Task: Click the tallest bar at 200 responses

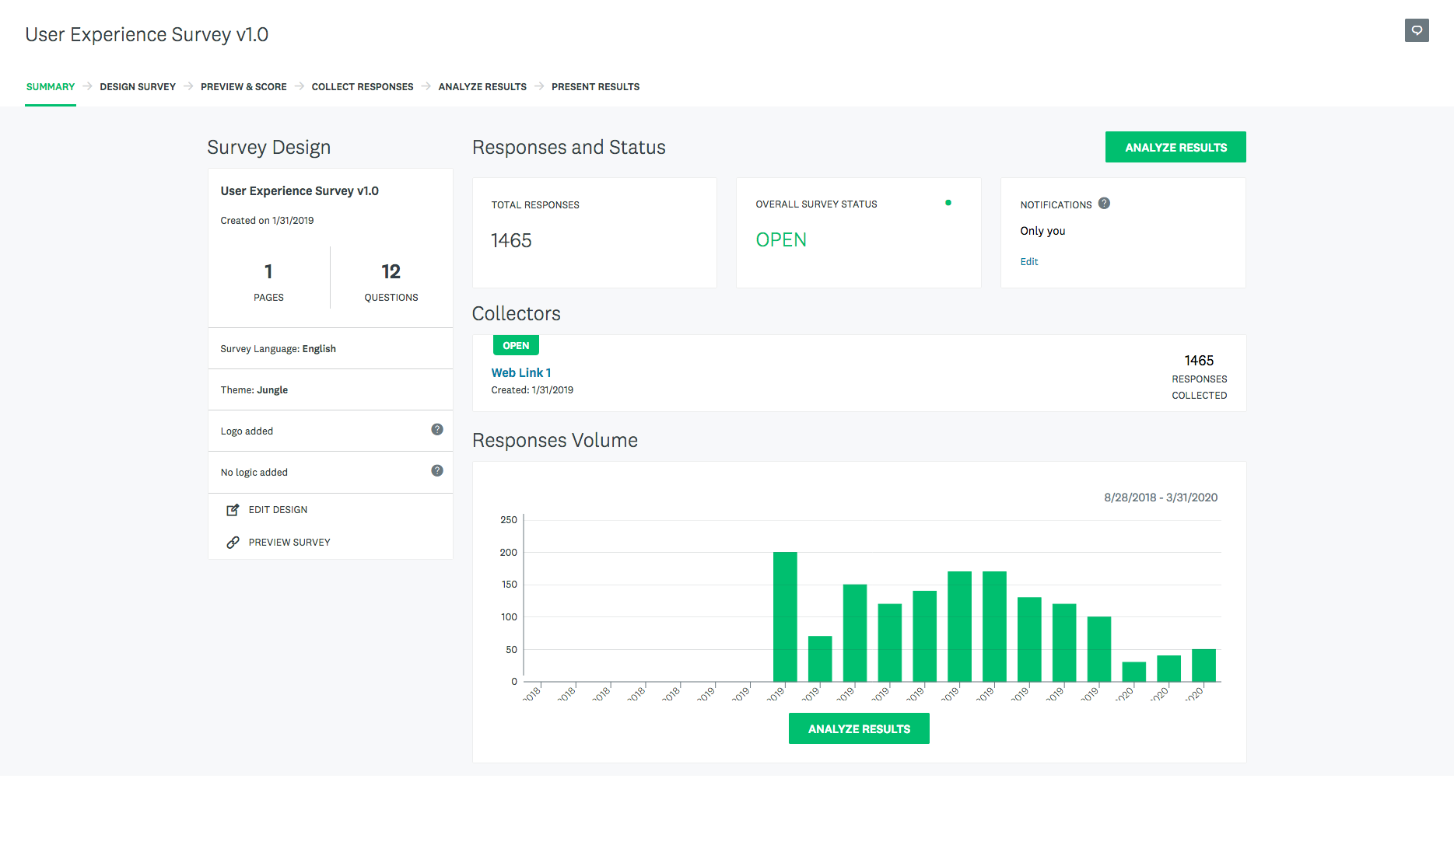Action: pyautogui.click(x=785, y=616)
